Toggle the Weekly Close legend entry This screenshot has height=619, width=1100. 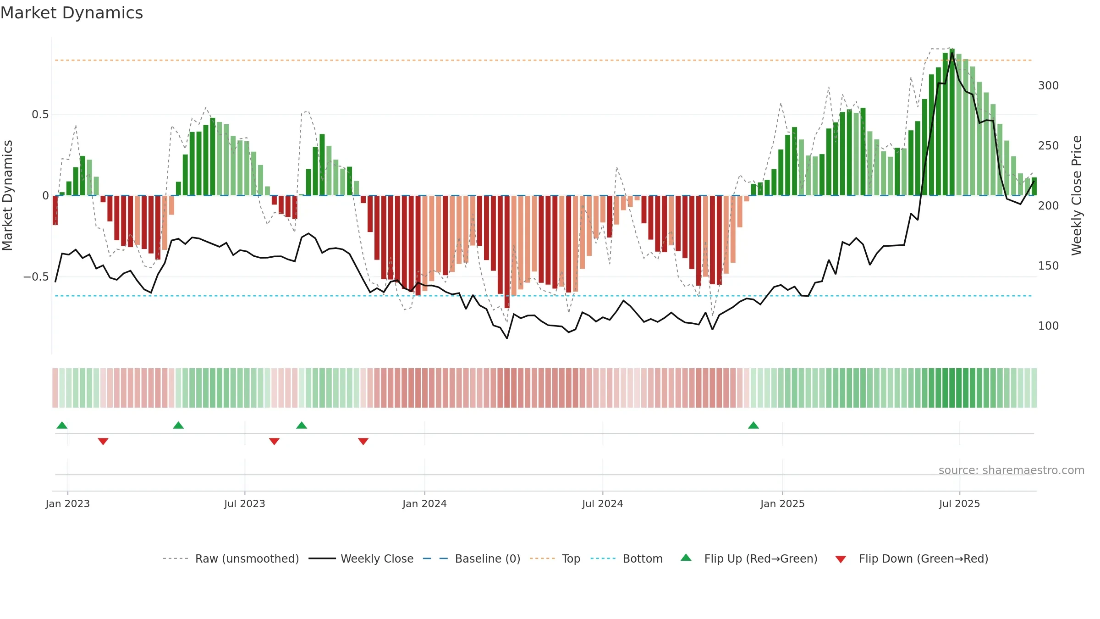[361, 558]
